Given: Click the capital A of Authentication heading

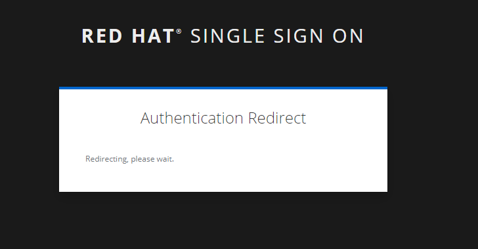Looking at the screenshot, I should (146, 118).
